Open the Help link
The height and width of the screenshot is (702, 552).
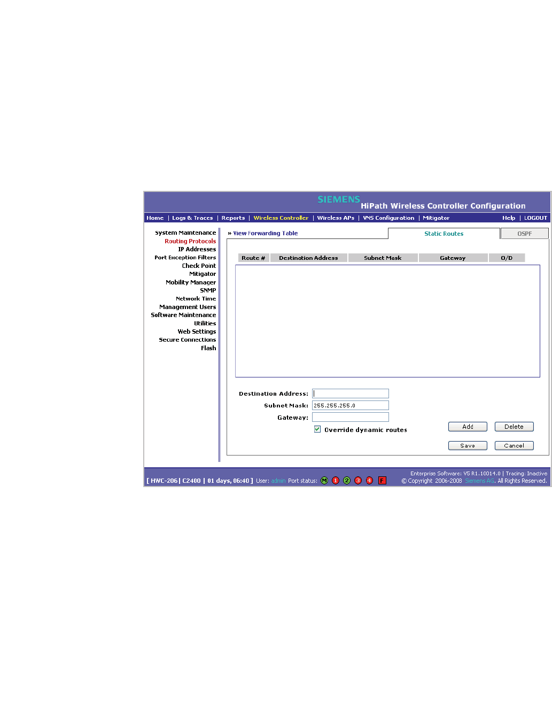click(x=509, y=218)
